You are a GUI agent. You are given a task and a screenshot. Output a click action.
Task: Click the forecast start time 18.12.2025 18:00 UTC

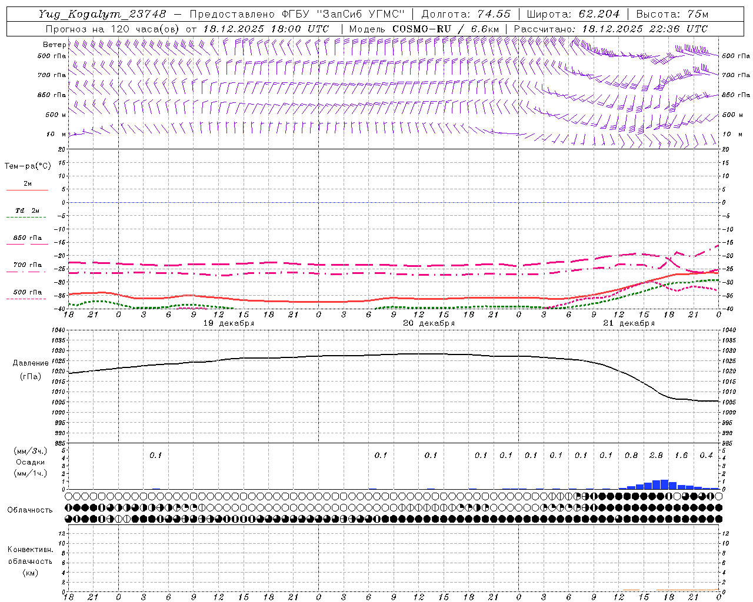coord(266,29)
